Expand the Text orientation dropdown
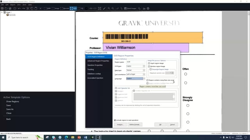Viewport: 250px width, 140px height. click(144, 74)
